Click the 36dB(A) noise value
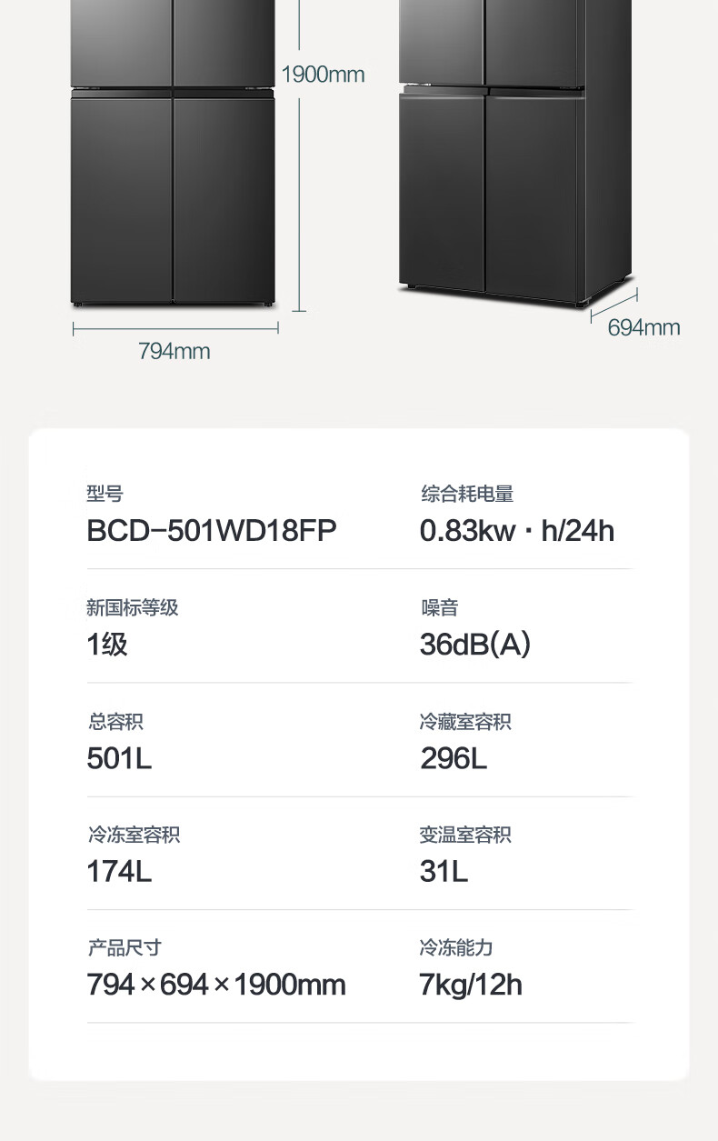 475,645
